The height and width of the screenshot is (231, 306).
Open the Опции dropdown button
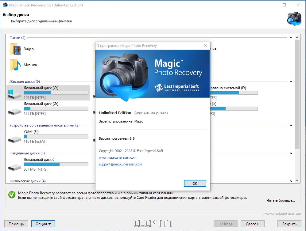43,224
